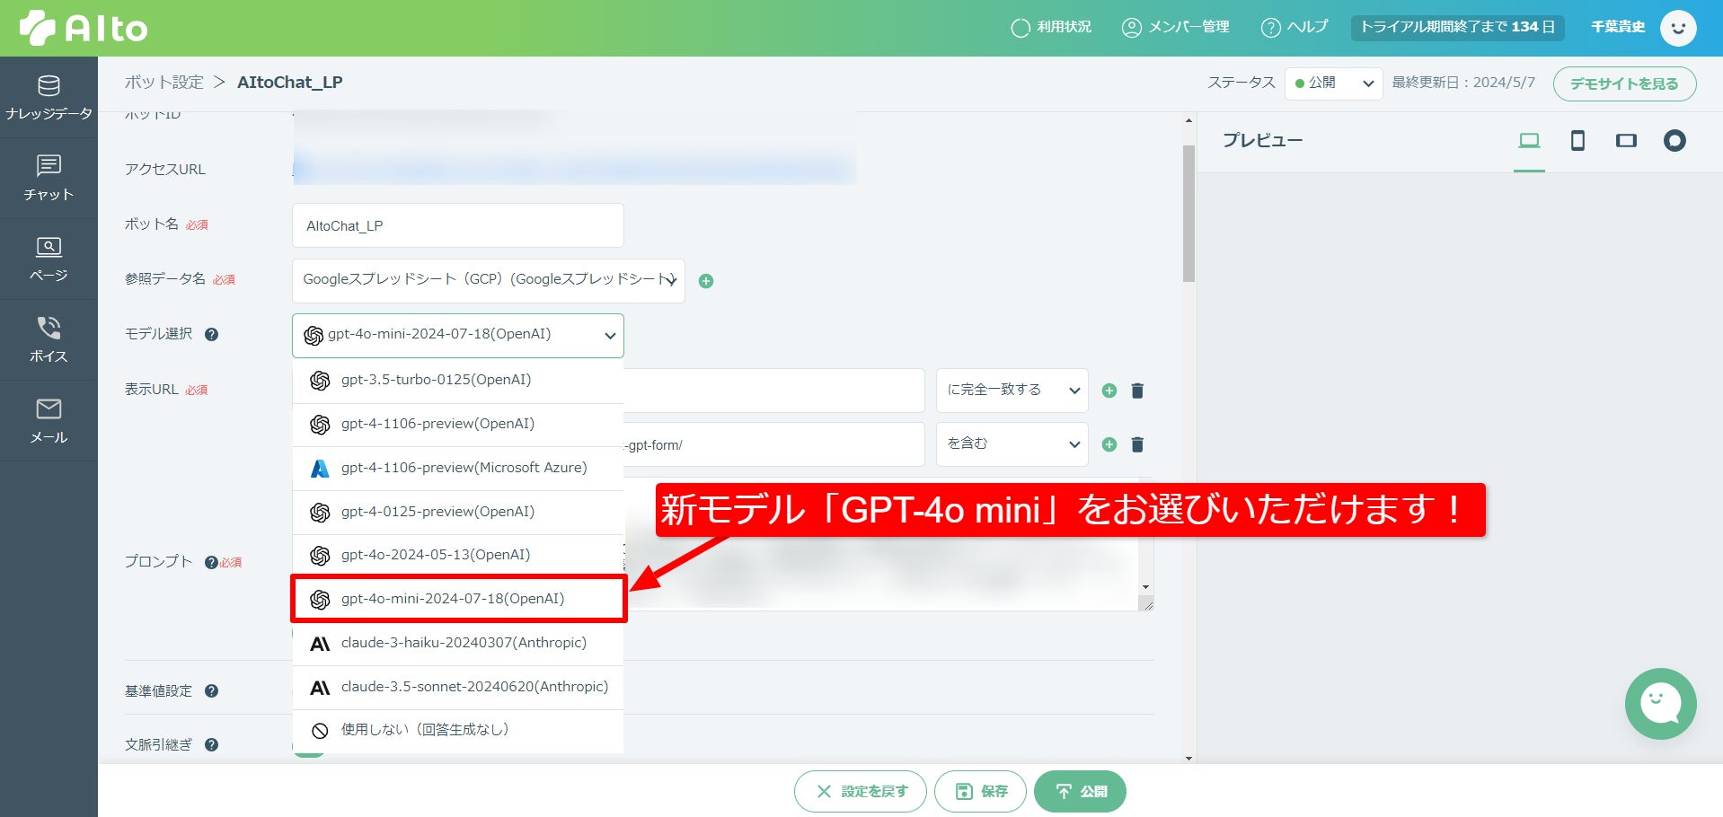Click the user name 千葉貴史
The image size is (1723, 817).
[x=1618, y=28]
